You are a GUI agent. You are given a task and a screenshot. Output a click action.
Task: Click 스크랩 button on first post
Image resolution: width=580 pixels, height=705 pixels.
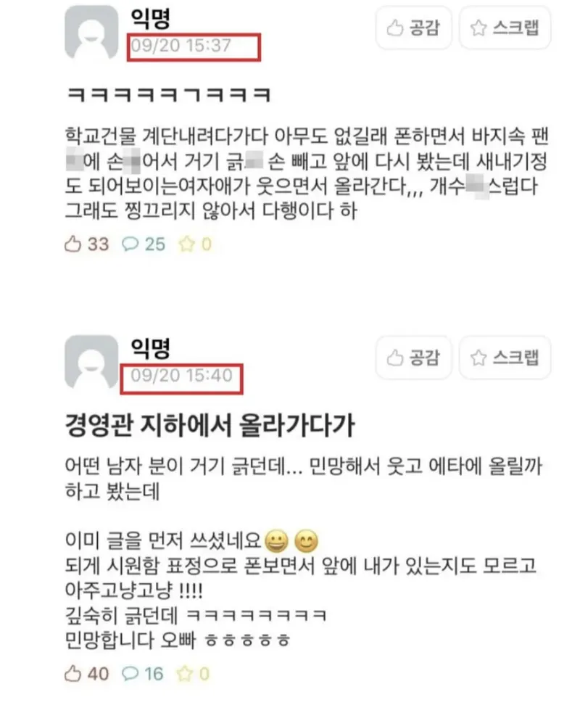pos(505,28)
